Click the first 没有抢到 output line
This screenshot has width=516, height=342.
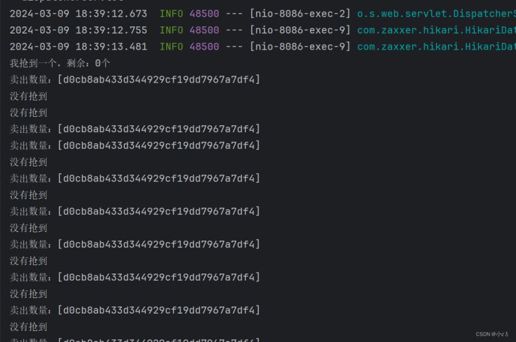click(x=28, y=96)
